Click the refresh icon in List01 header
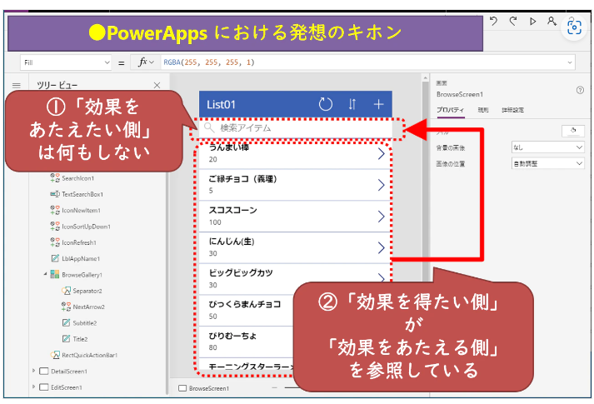The width and height of the screenshot is (594, 404). pyautogui.click(x=325, y=104)
